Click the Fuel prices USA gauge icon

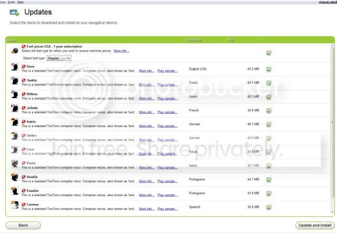click(x=15, y=51)
